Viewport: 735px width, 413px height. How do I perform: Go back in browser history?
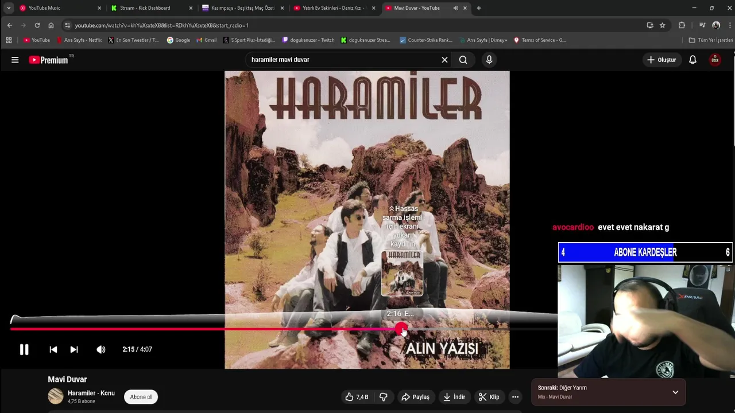(10, 25)
